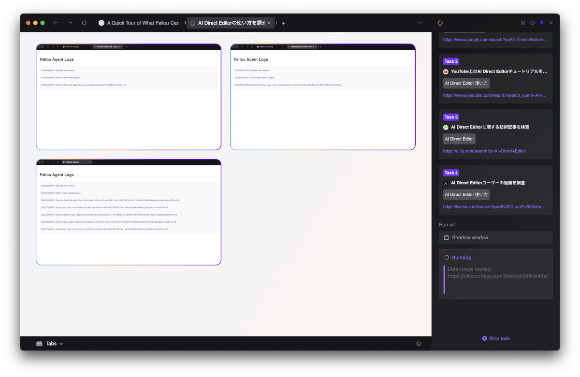Click the Task 3 badge
Viewport: 580px width, 377px height.
point(451,117)
